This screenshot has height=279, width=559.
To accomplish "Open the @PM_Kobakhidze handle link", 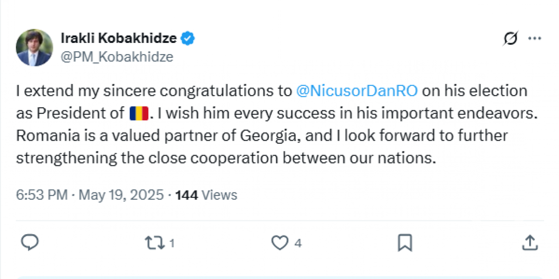I will click(x=117, y=57).
